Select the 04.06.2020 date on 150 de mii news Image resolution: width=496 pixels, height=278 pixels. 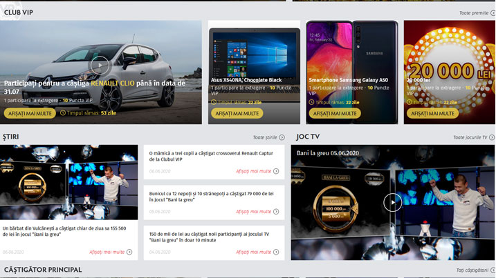(160, 252)
